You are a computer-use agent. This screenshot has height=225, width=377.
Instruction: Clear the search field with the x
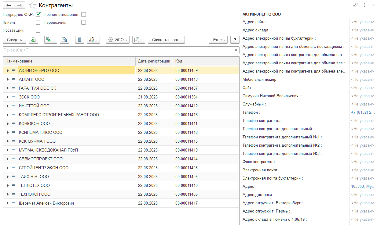coord(236,50)
